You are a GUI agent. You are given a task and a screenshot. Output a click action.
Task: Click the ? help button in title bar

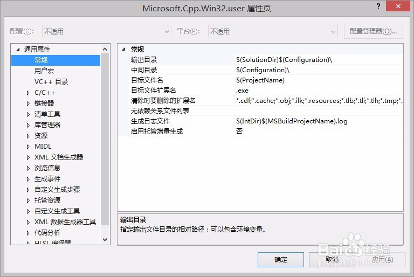click(x=378, y=6)
